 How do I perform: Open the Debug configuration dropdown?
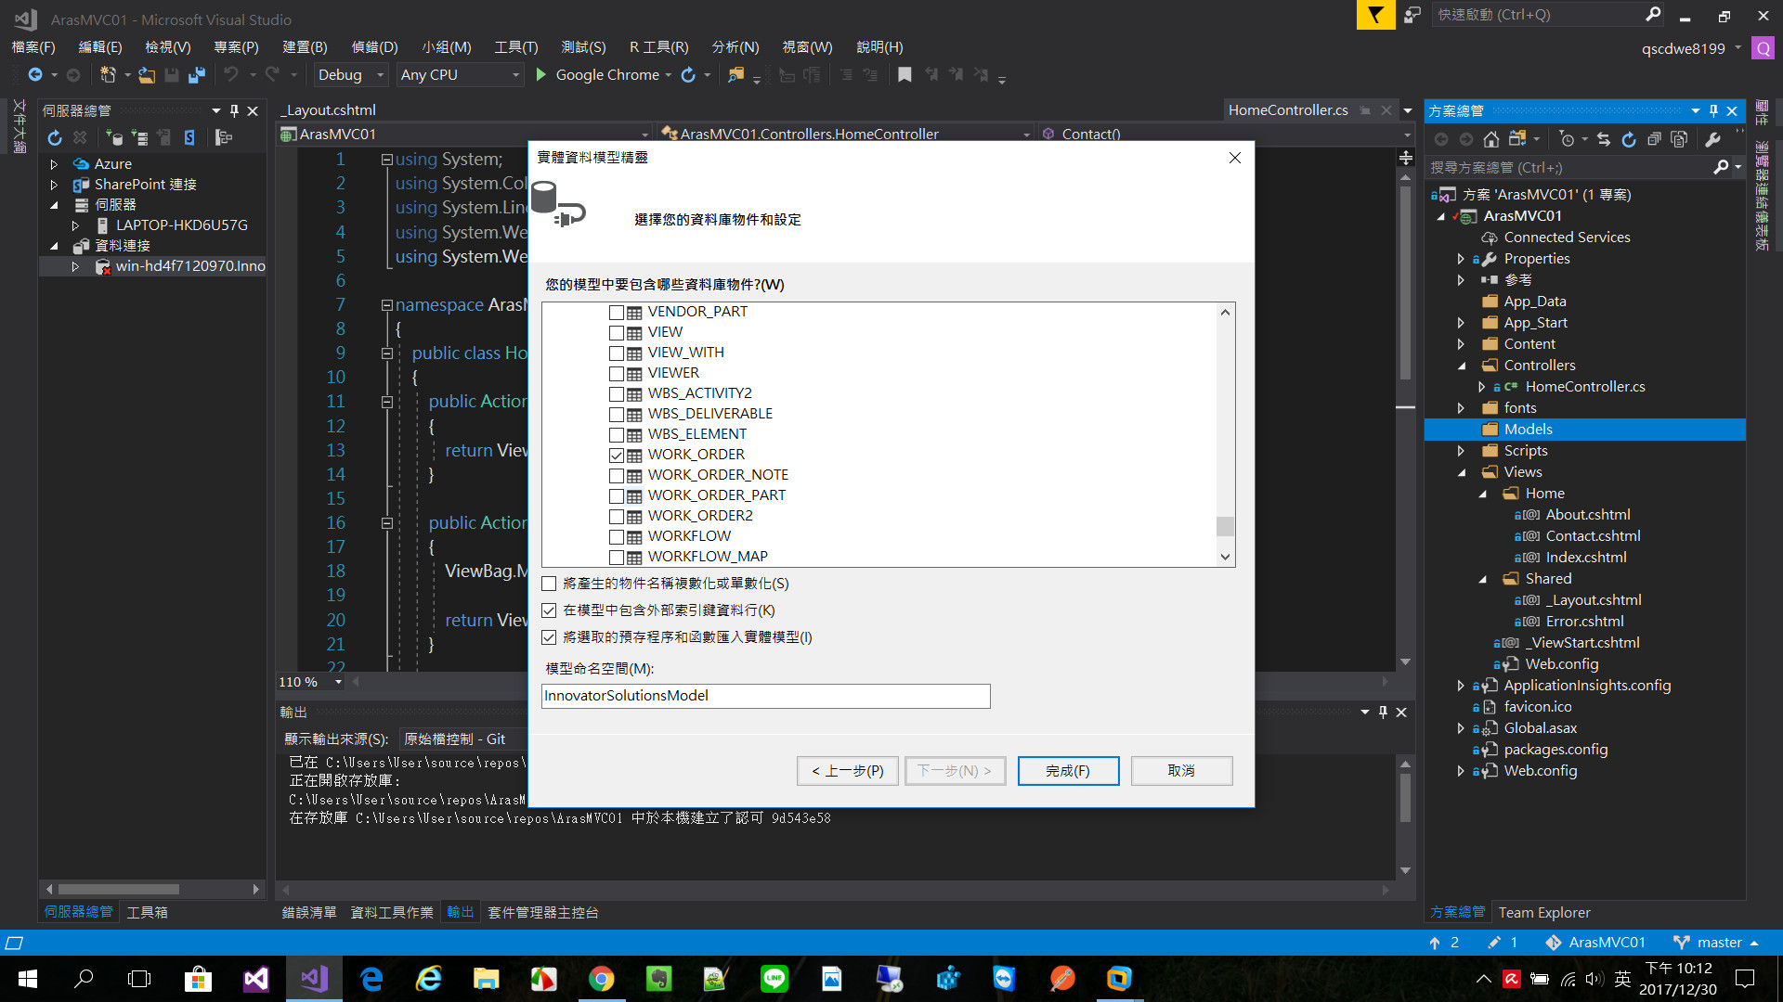380,75
